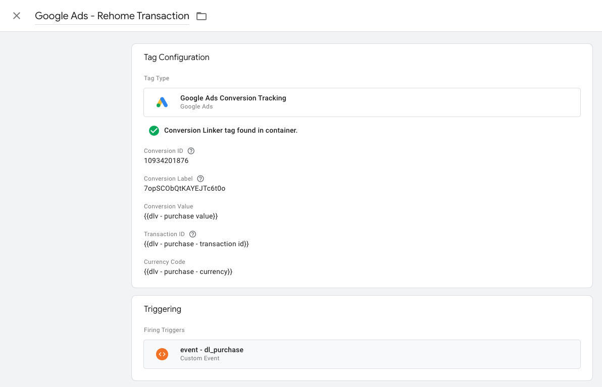Open the Transaction ID help tooltip icon

click(192, 234)
